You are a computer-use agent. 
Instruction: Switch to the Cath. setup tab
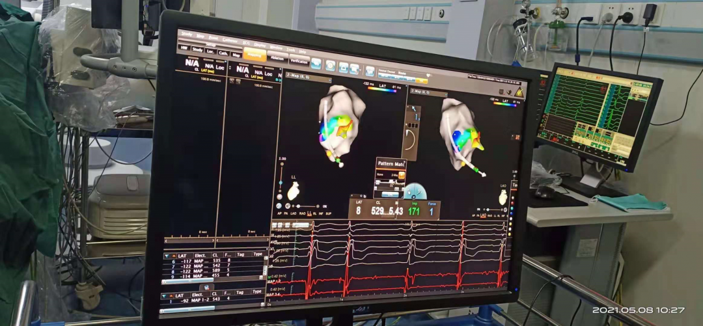coord(223,53)
